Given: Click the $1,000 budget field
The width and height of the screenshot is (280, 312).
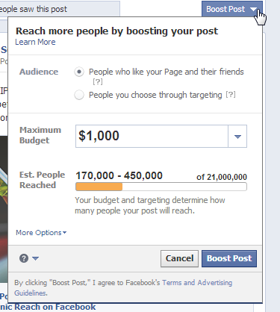Looking at the screenshot, I should click(152, 137).
